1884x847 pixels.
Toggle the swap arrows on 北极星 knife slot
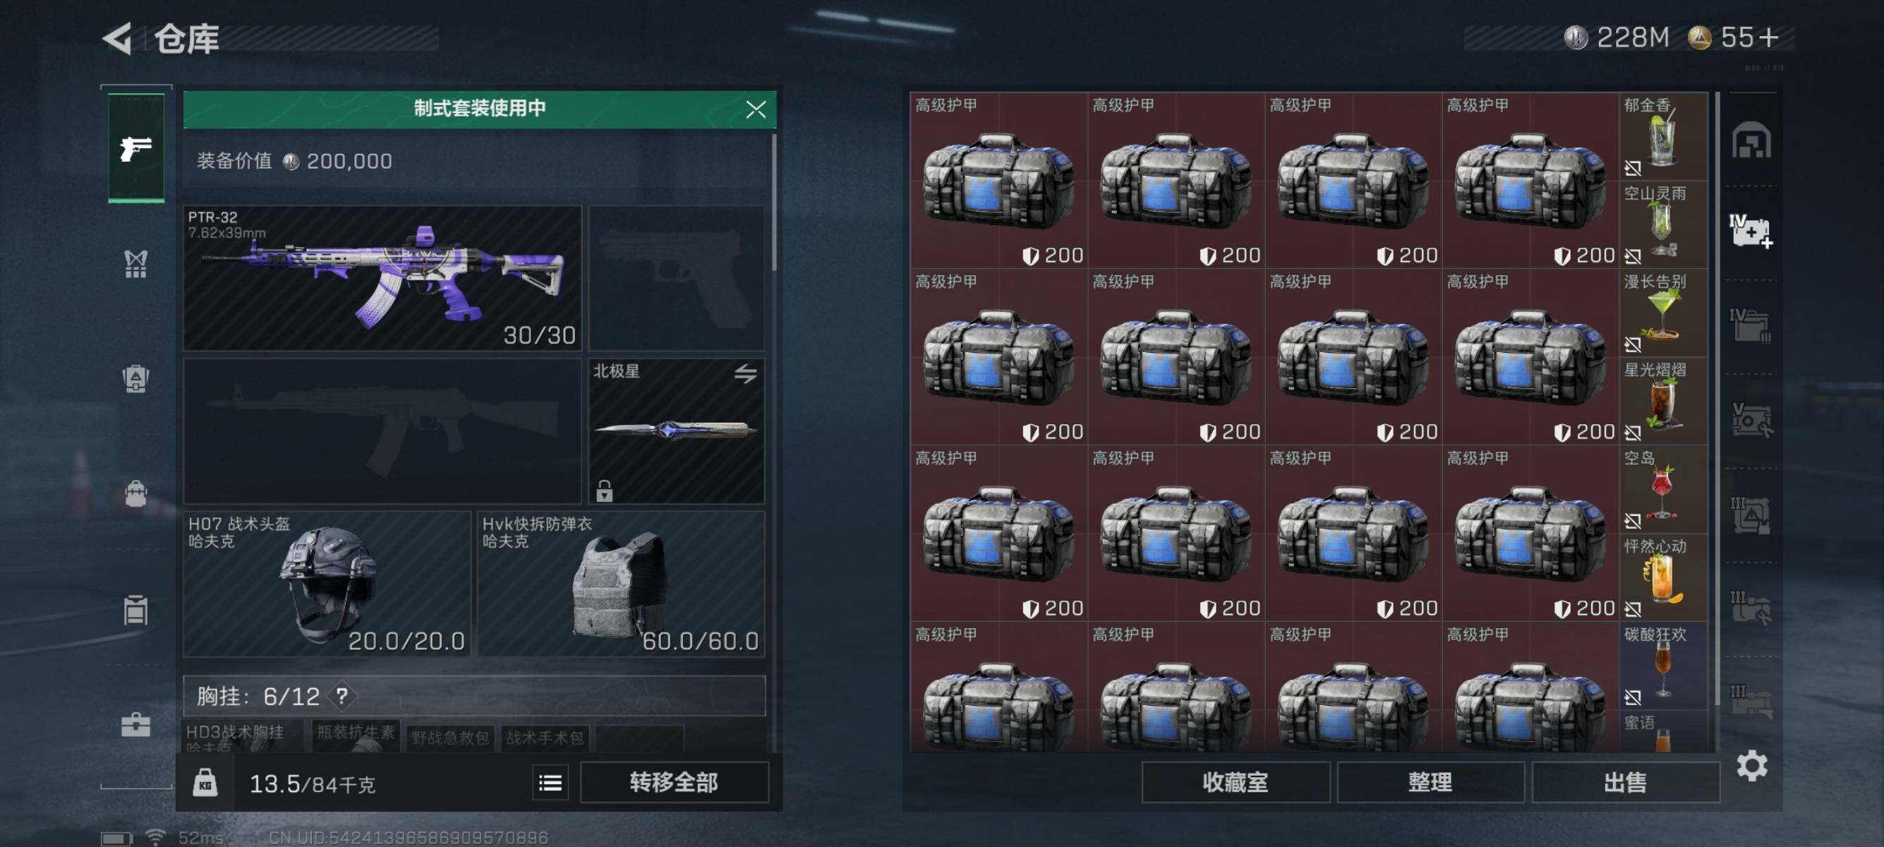[745, 374]
